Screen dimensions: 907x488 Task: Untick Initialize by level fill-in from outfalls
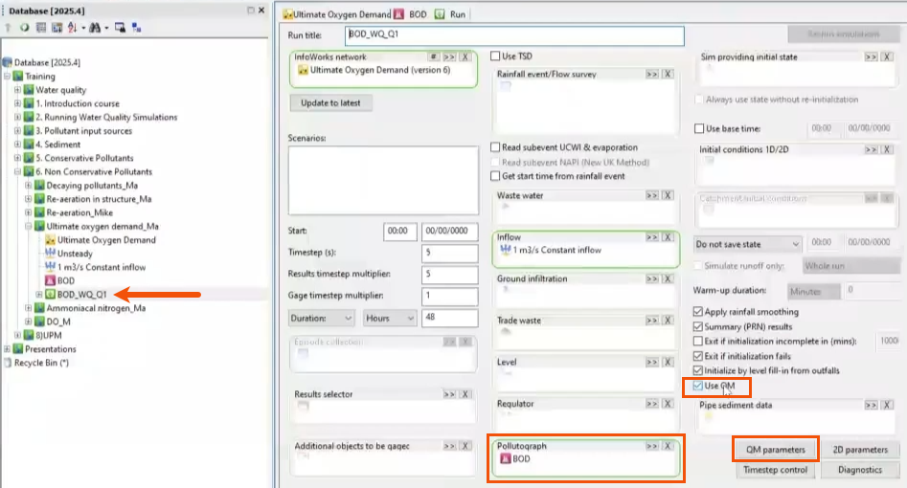698,370
